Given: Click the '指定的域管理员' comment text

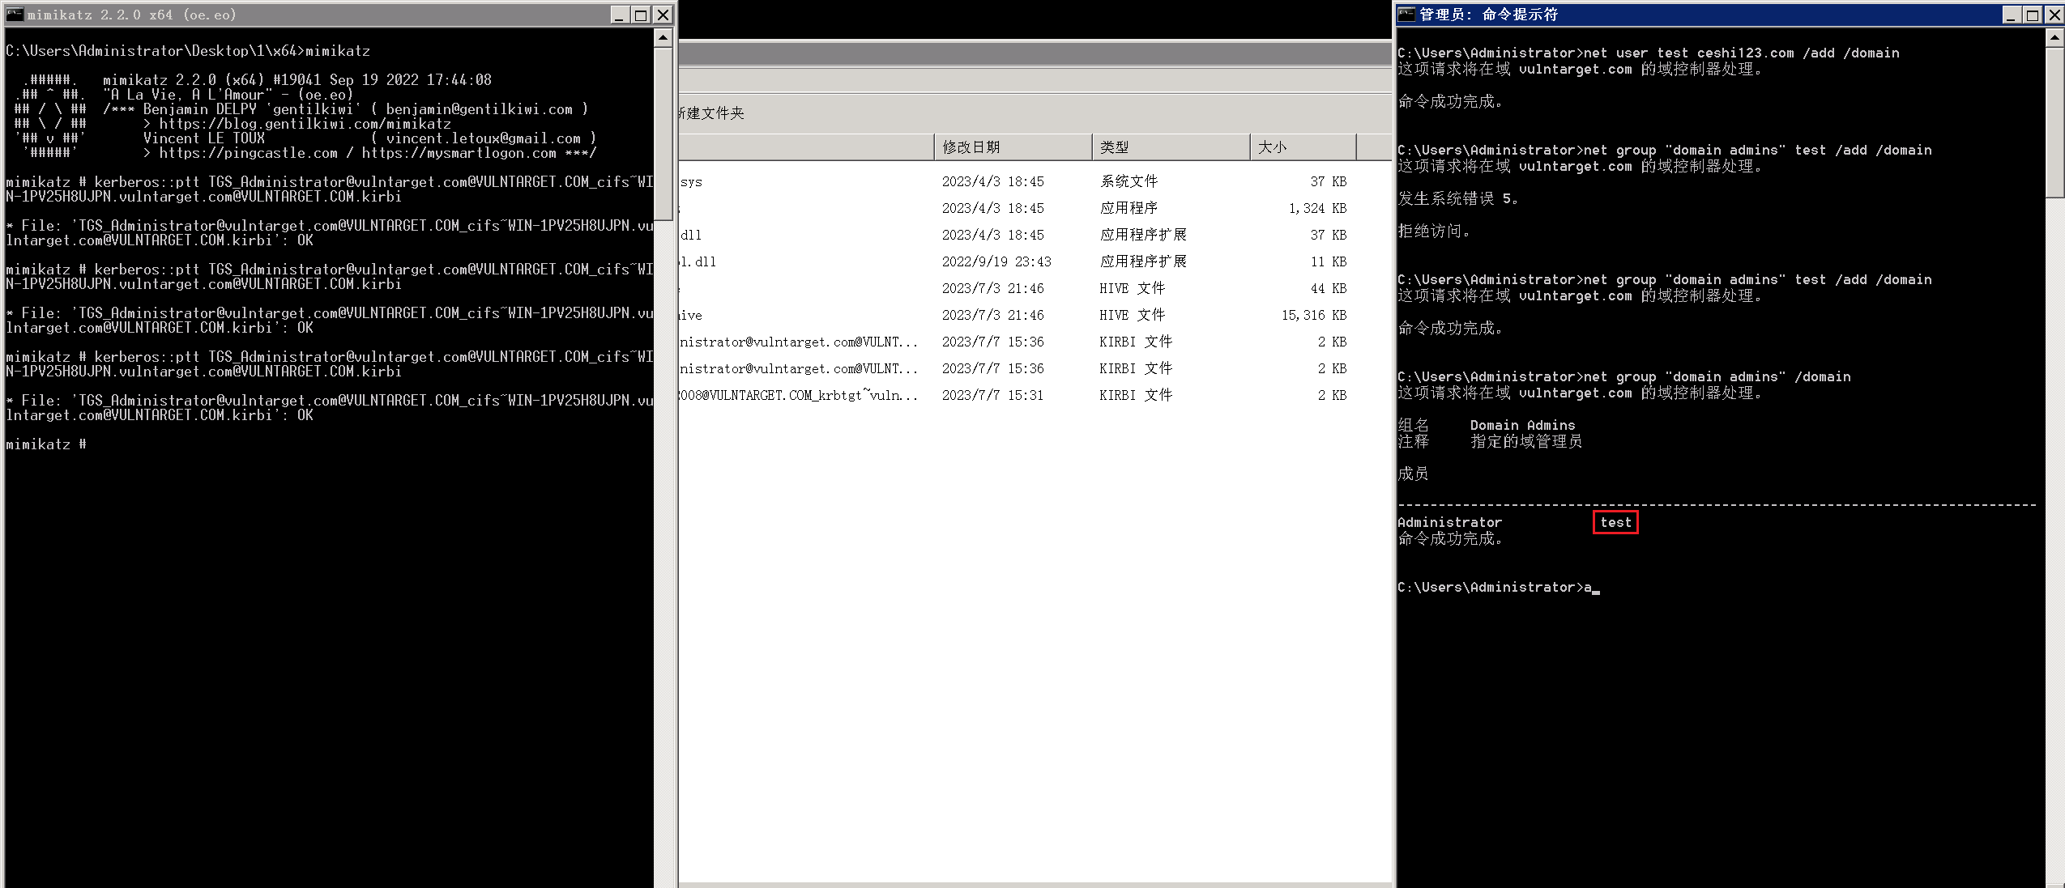Looking at the screenshot, I should [x=1526, y=442].
